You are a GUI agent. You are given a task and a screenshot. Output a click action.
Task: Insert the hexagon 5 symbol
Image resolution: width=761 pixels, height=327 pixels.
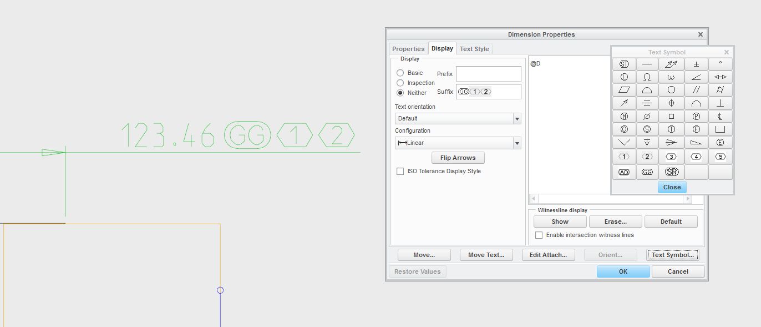(x=720, y=157)
